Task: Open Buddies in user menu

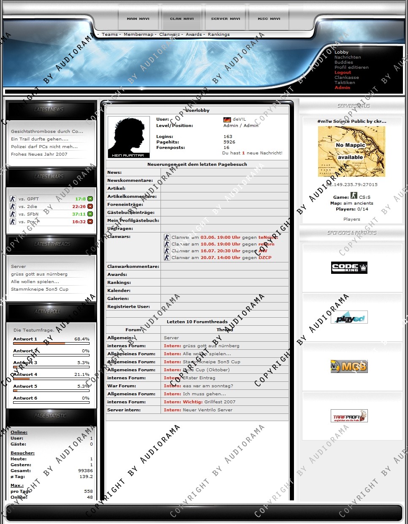Action: point(343,62)
